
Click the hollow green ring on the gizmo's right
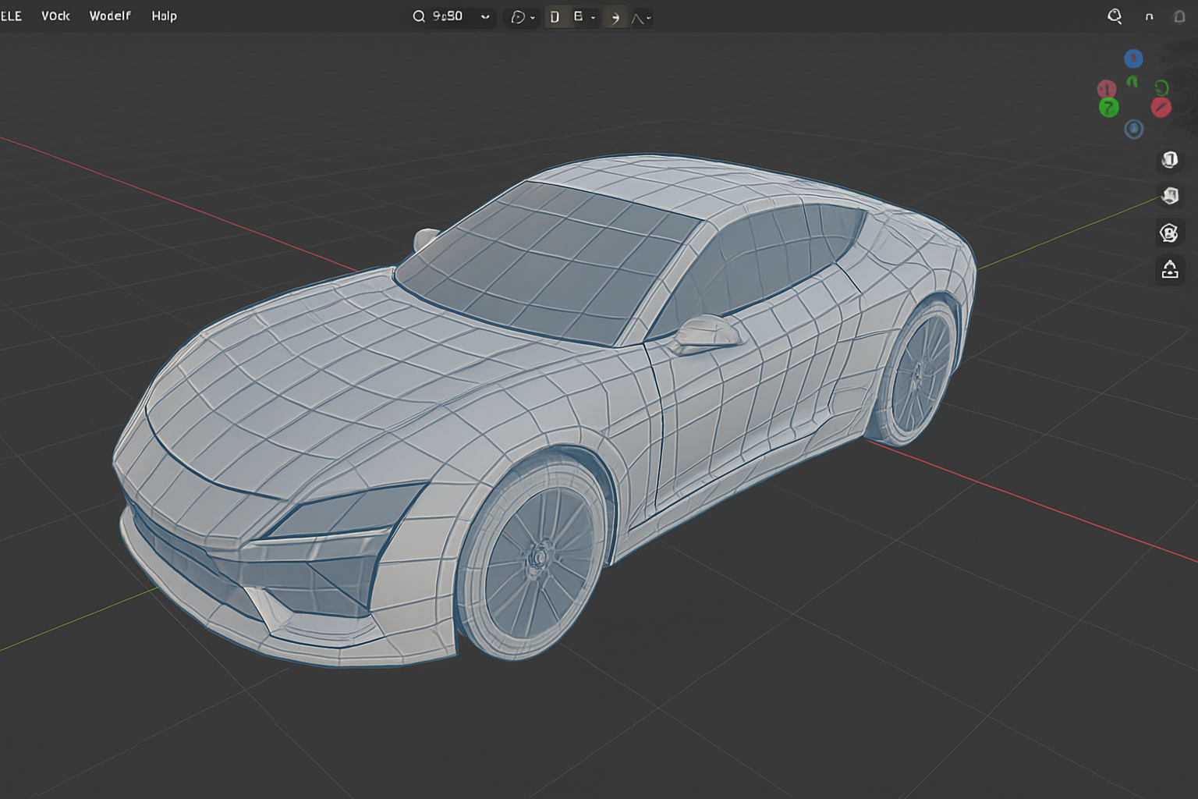point(1161,87)
